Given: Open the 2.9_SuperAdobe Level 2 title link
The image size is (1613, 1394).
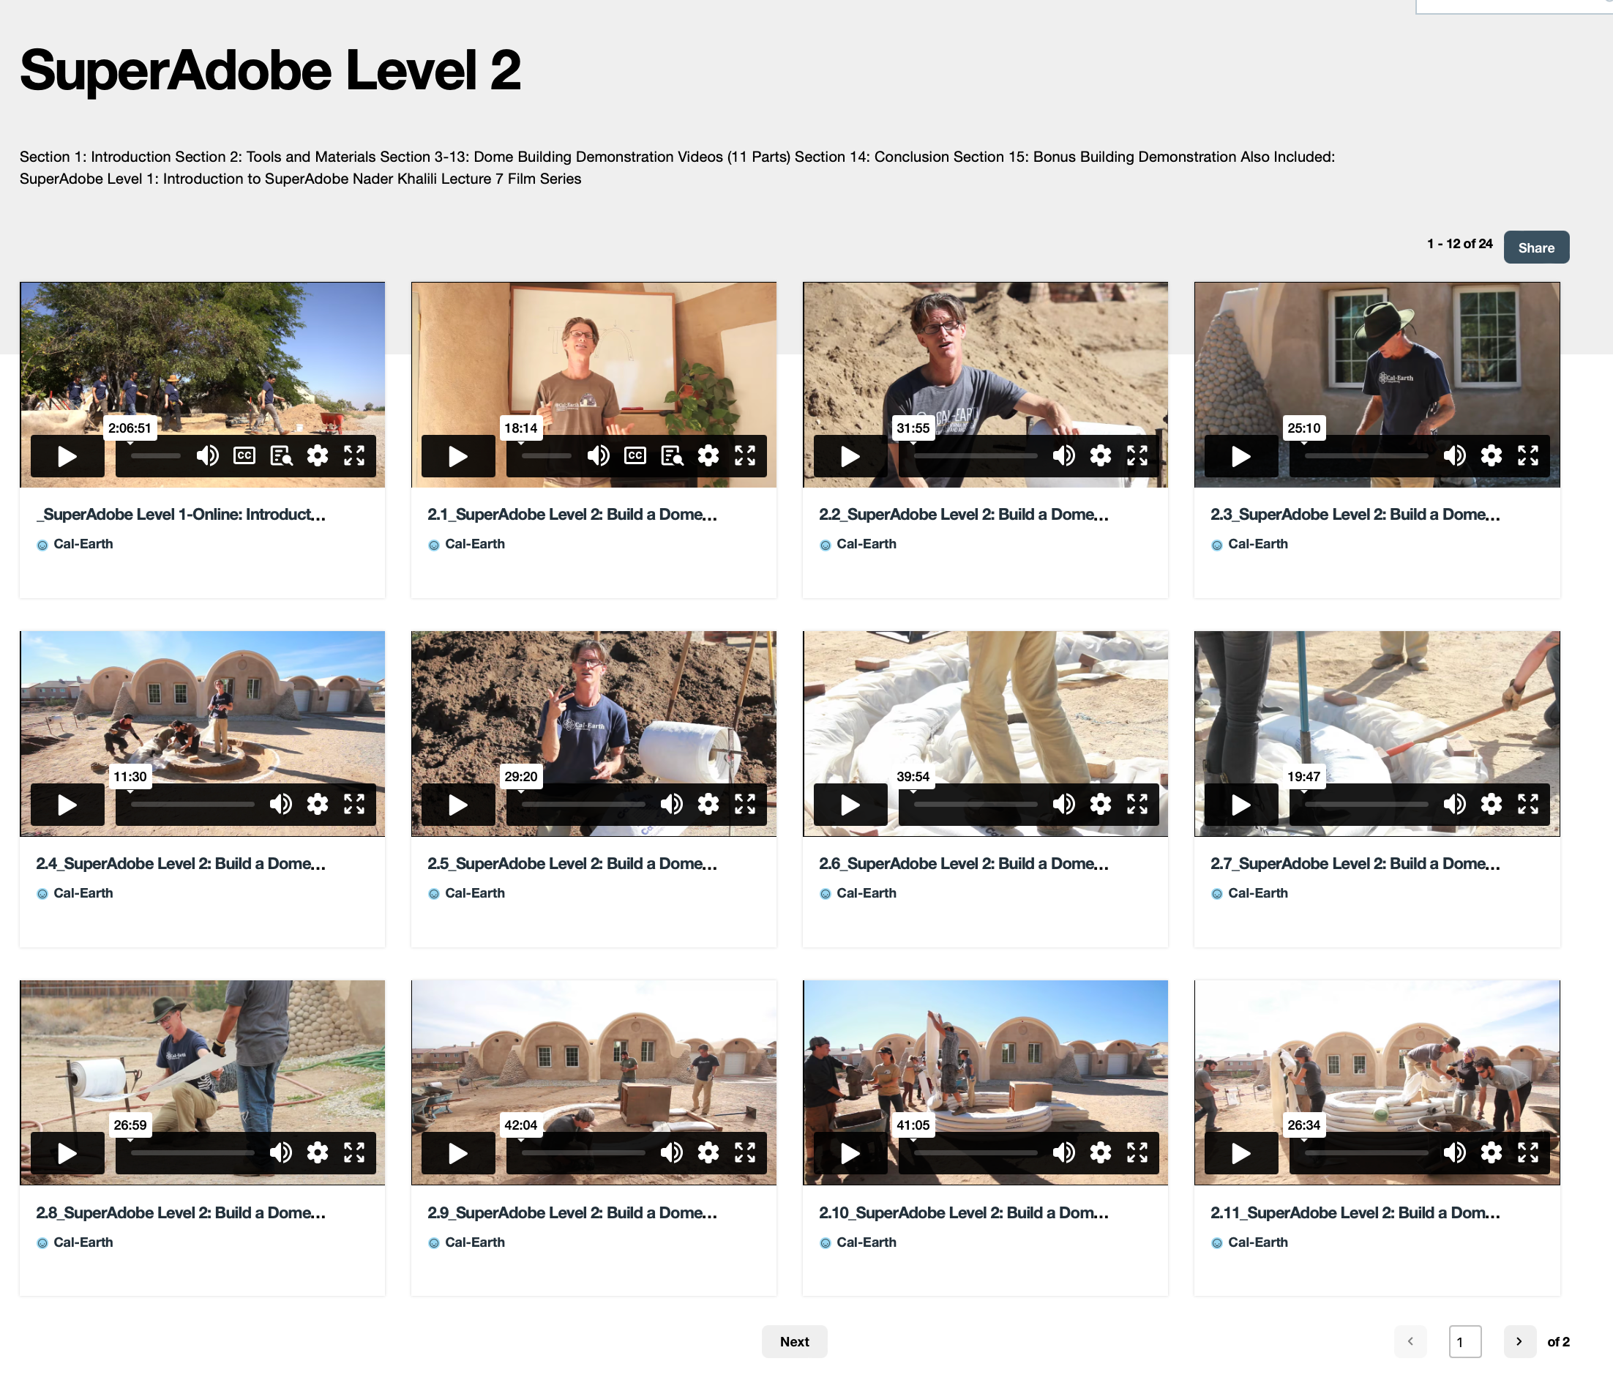Looking at the screenshot, I should (x=572, y=1212).
